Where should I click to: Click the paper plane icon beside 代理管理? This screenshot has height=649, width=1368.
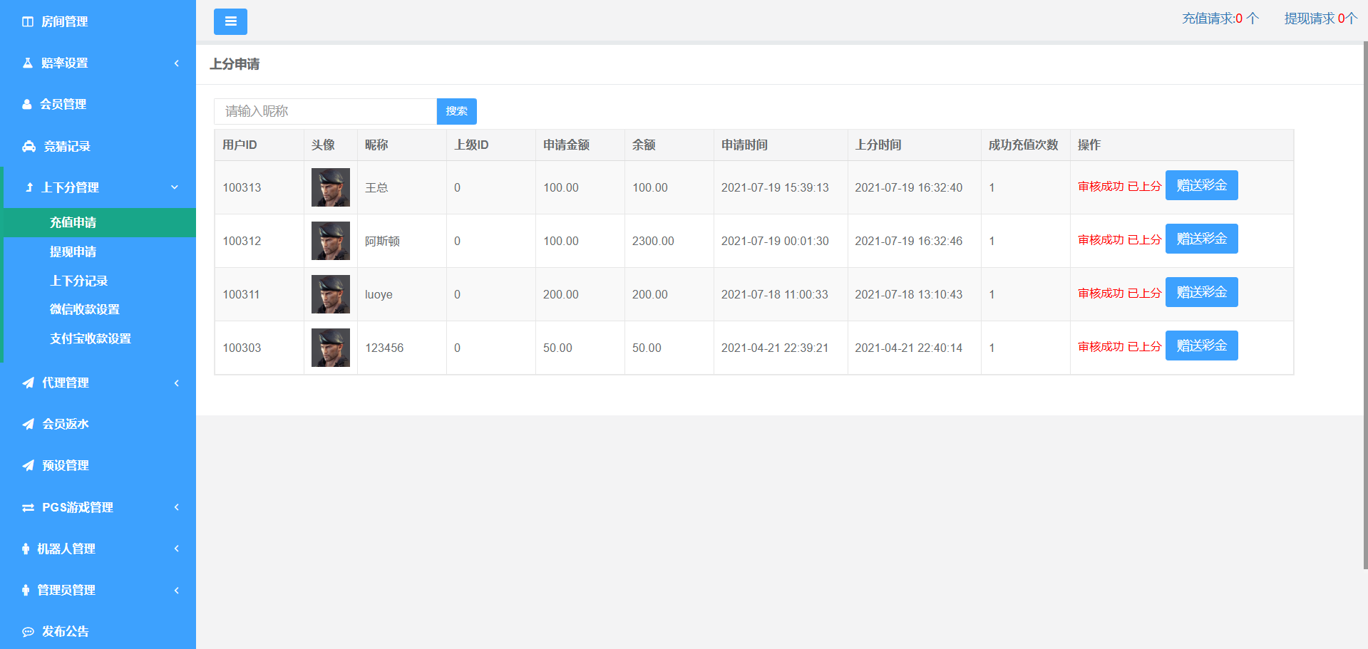tap(28, 383)
